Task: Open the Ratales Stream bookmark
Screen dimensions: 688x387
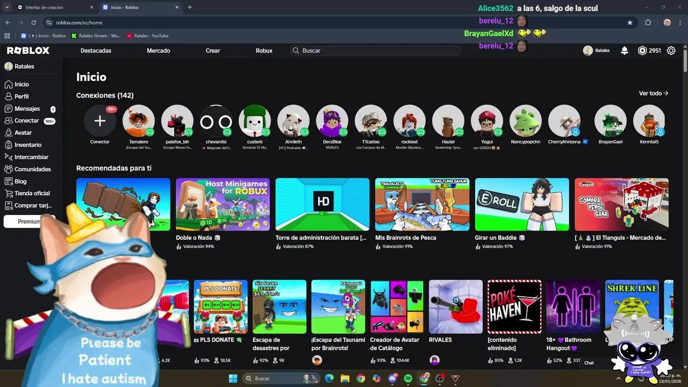Action: (x=96, y=36)
